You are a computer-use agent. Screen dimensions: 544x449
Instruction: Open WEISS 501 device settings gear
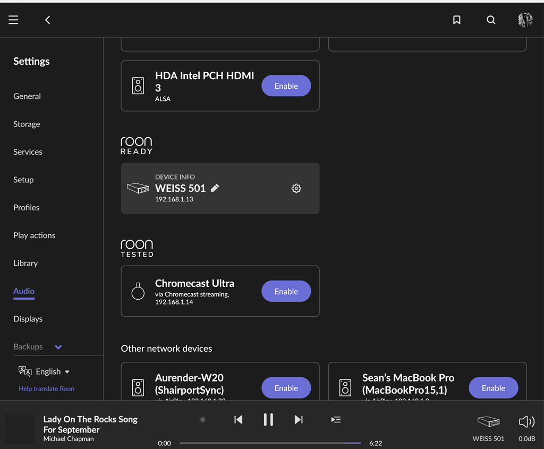tap(296, 188)
